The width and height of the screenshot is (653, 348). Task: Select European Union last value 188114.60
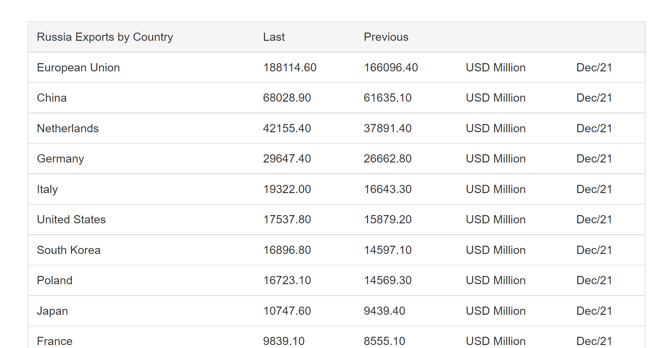(x=290, y=67)
